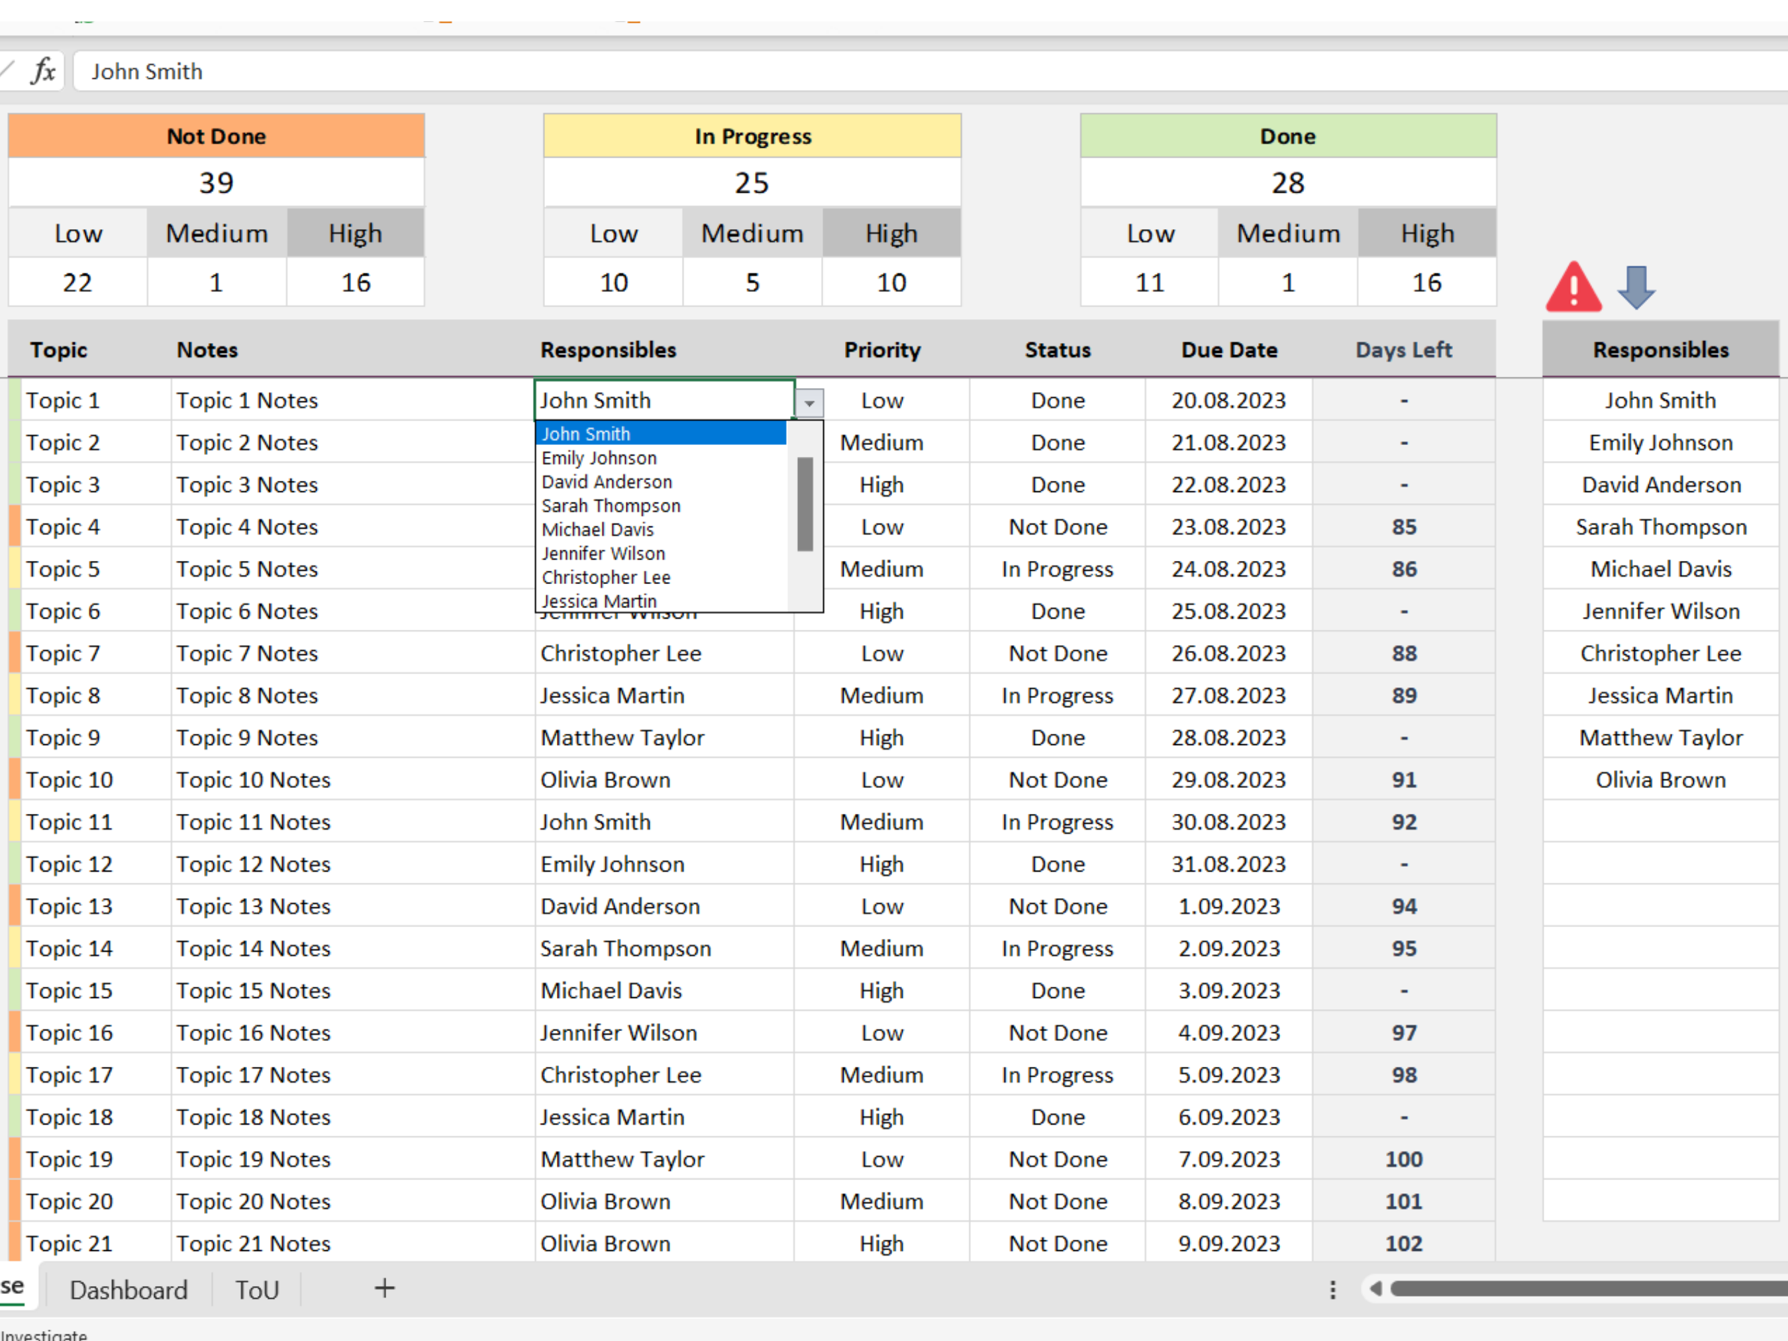Click the Done summary header
The height and width of the screenshot is (1341, 1788).
[x=1289, y=136]
